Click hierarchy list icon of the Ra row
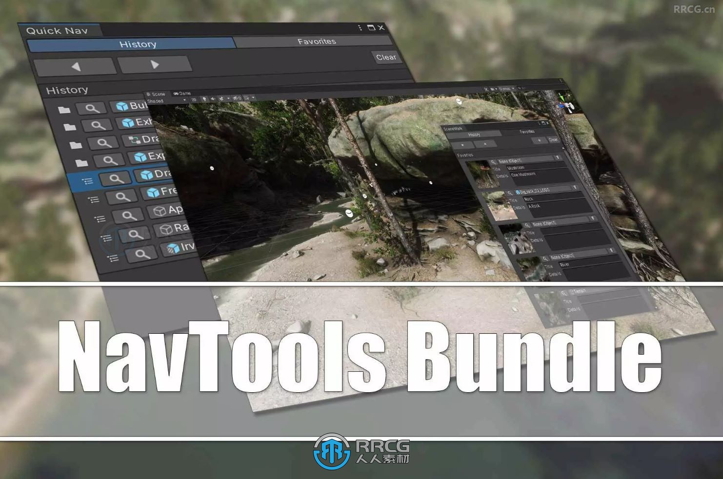 (x=106, y=238)
